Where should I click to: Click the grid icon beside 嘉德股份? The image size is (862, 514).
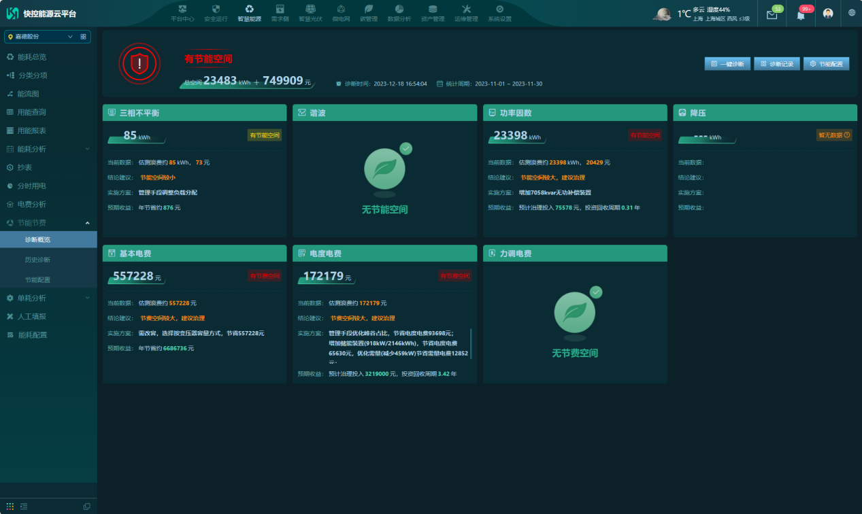tap(83, 37)
